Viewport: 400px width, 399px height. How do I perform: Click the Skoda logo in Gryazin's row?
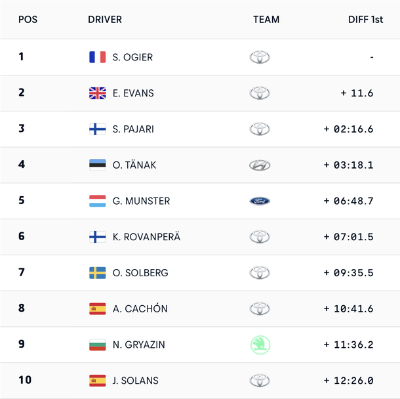(x=260, y=345)
